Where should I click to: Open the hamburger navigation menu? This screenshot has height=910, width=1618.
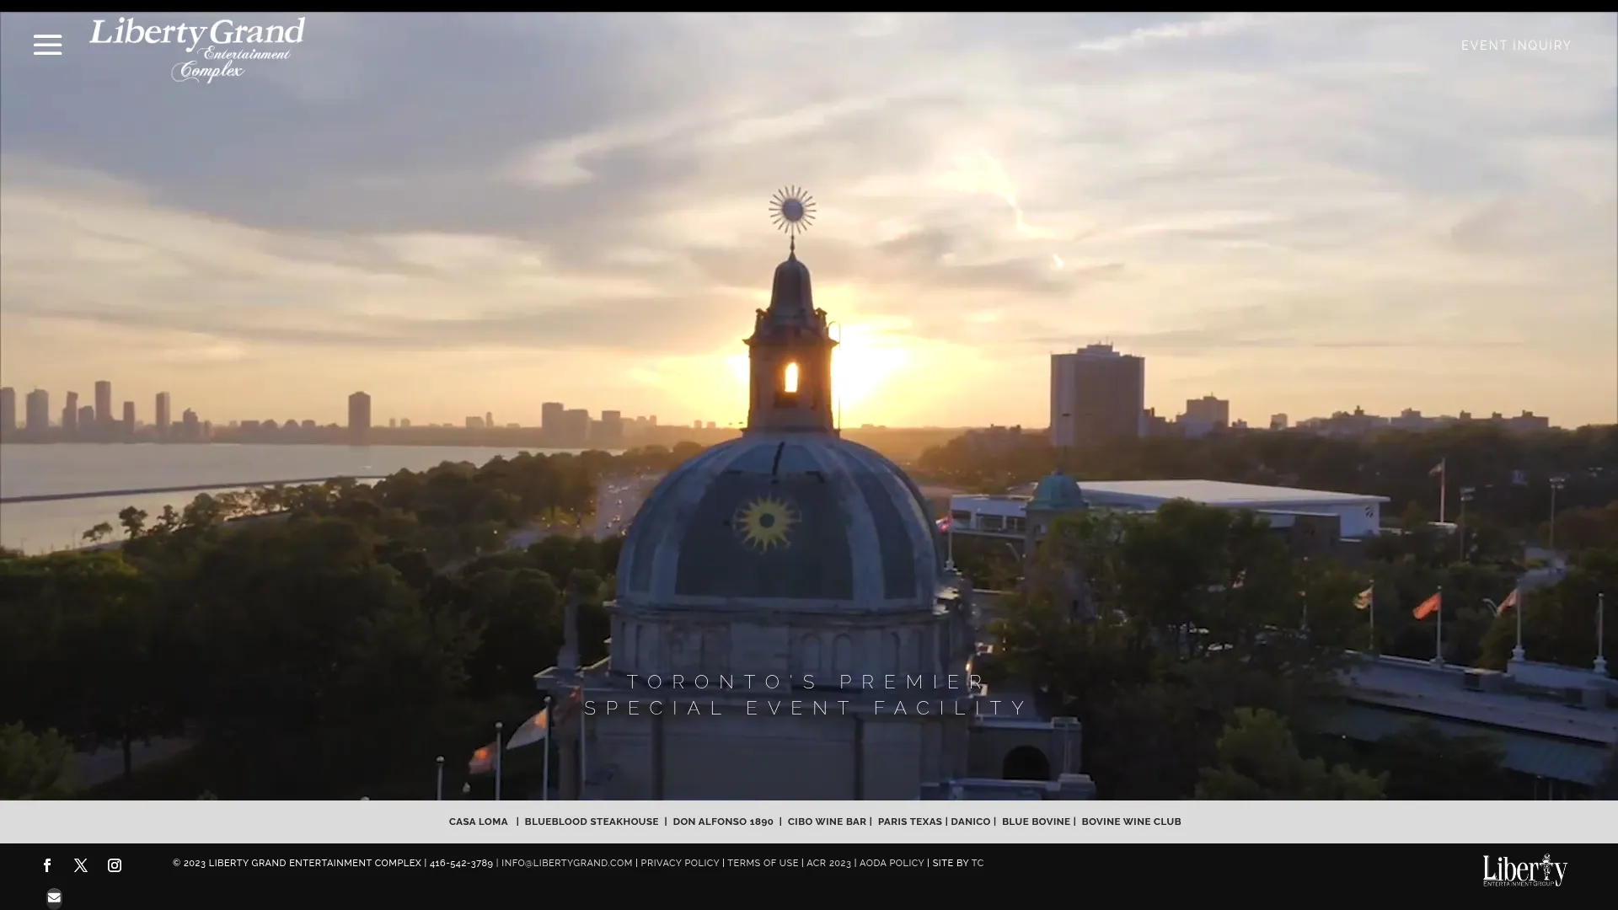[47, 45]
